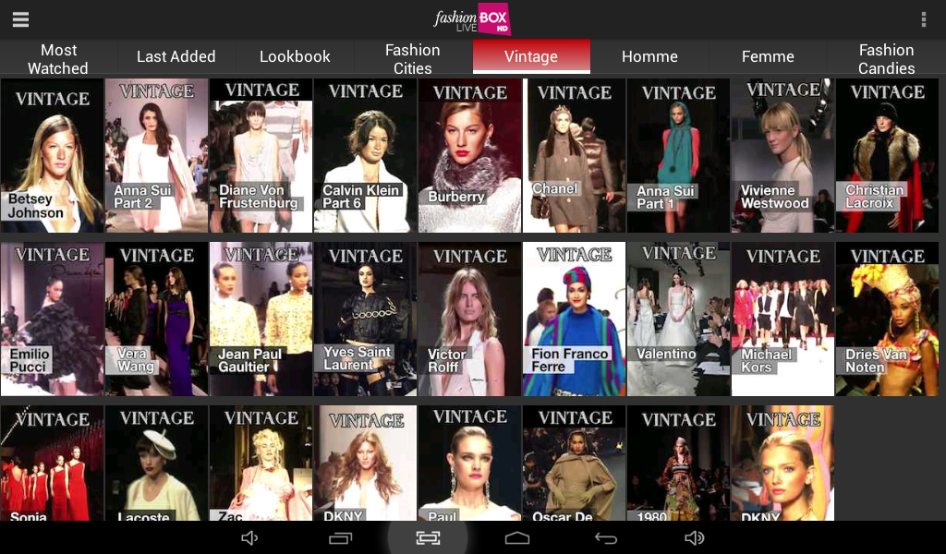Viewport: 946px width, 554px height.
Task: Open the Lookbook tab
Action: (295, 56)
